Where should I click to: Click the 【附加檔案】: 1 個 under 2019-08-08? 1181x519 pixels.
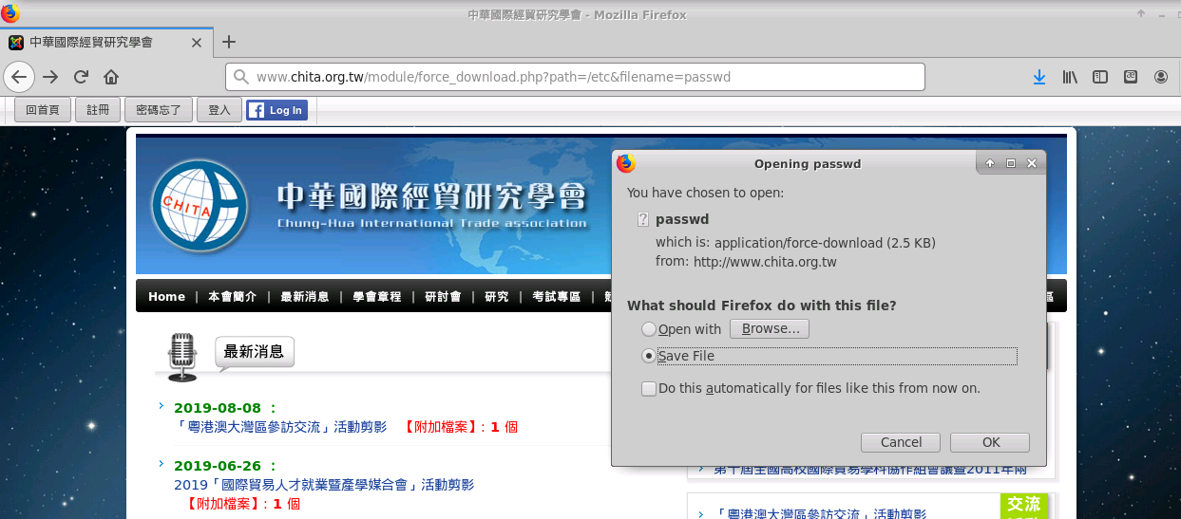(461, 427)
